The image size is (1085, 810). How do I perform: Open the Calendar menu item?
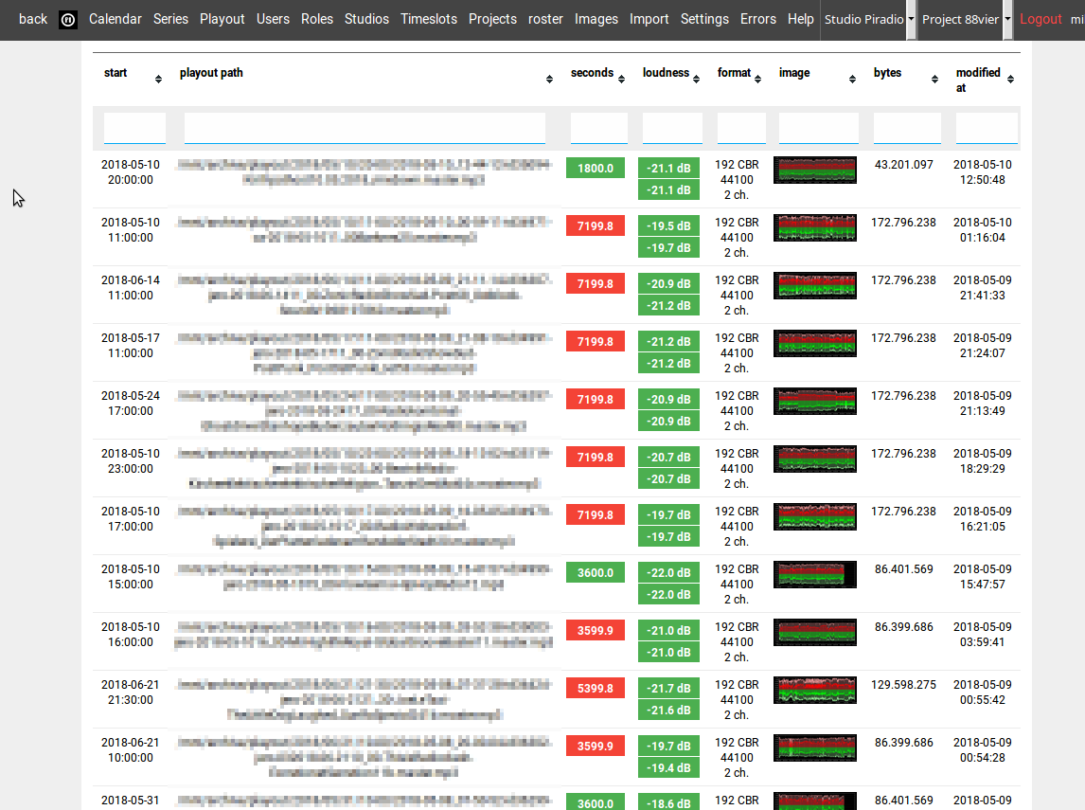[x=115, y=18]
